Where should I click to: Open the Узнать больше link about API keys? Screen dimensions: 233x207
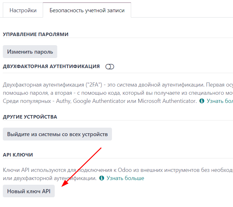pos(125,178)
